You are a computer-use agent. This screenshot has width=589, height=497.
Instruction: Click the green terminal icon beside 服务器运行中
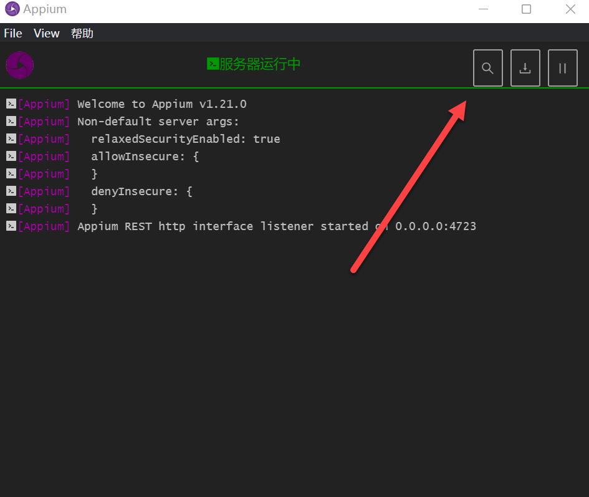[213, 64]
